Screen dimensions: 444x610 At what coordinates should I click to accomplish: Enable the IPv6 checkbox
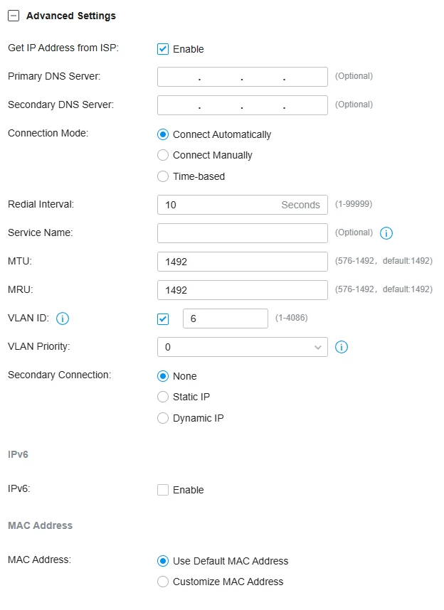point(163,490)
